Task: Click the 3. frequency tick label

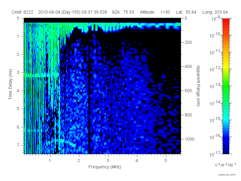Action: [x=108, y=161]
